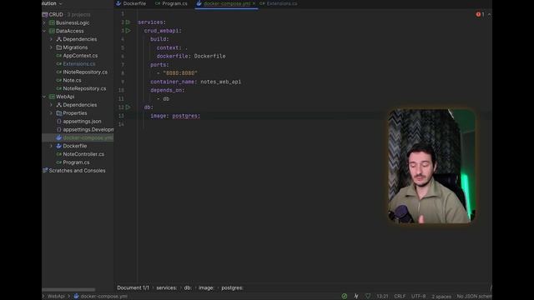Click the WebApi project icon
The width and height of the screenshot is (534, 300).
(52, 97)
